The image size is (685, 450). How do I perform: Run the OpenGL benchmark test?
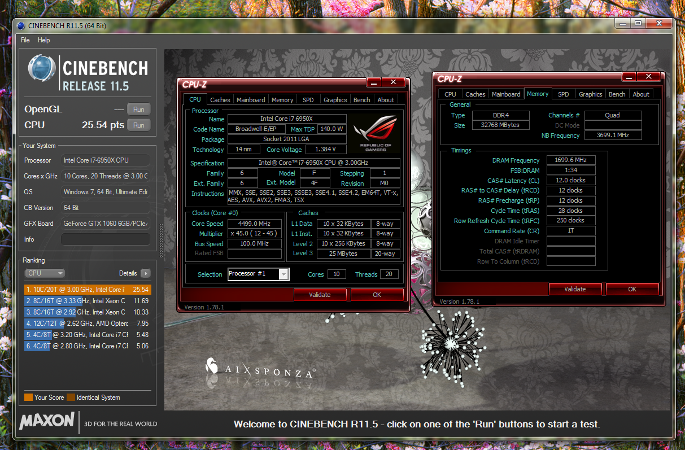[x=139, y=110]
